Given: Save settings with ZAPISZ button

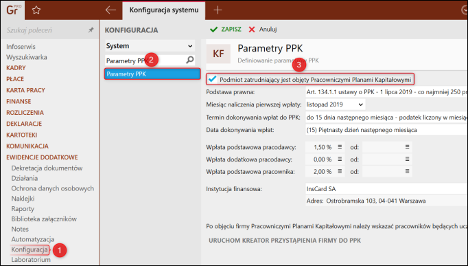Looking at the screenshot, I should click(x=226, y=30).
